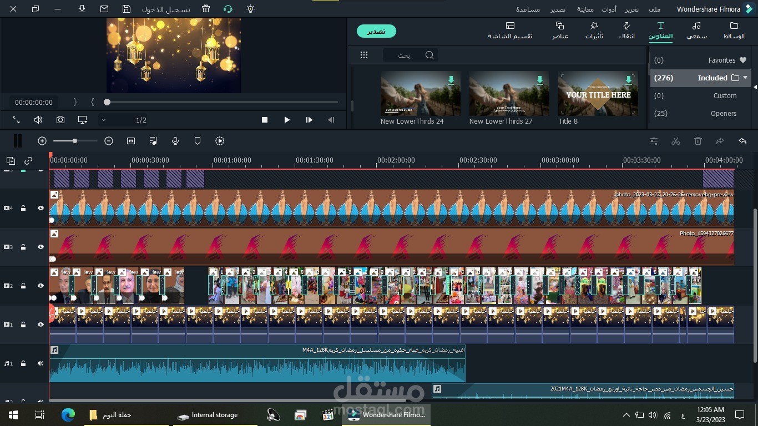
Task: Zoom out the timeline with minus icon
Action: coord(109,141)
